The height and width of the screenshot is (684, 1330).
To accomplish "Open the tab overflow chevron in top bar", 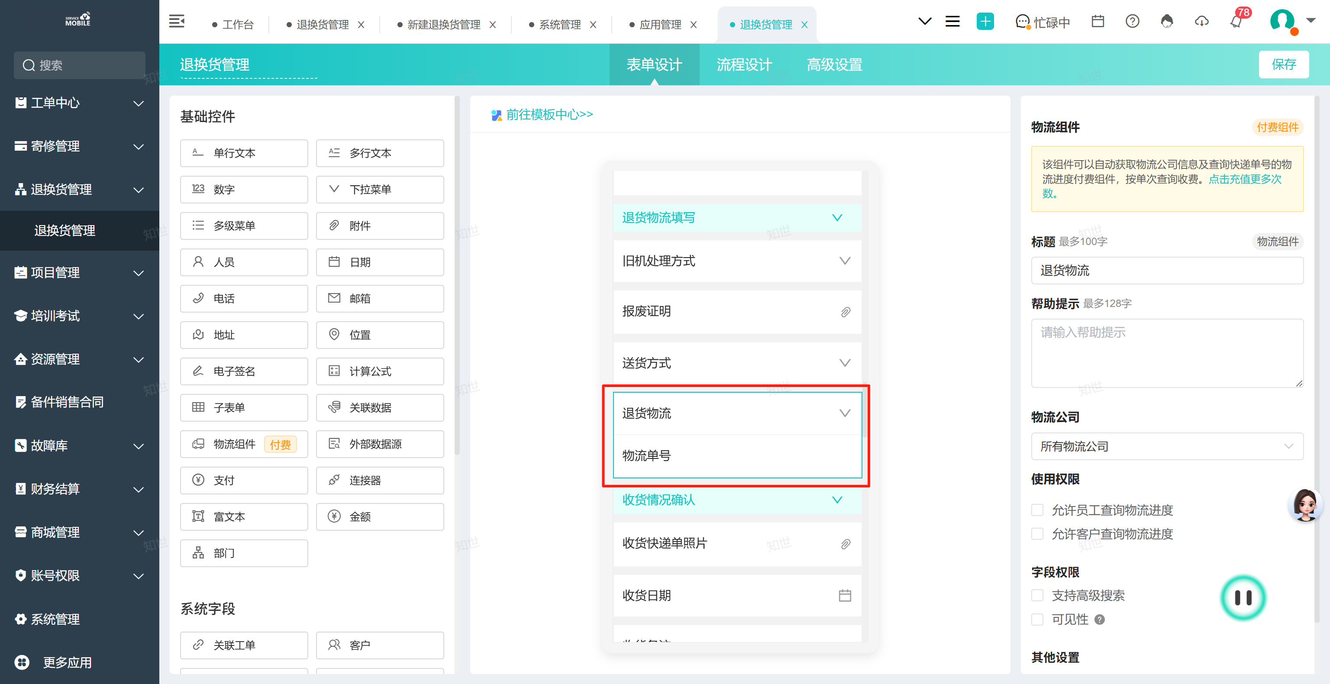I will point(925,21).
